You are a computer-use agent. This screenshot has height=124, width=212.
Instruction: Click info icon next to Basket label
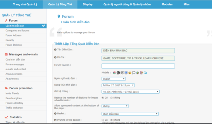(55, 113)
